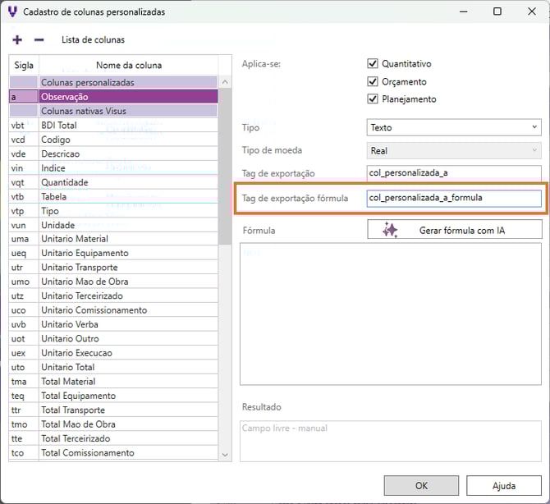Click the plus icon to add column
Image resolution: width=550 pixels, height=504 pixels.
[18, 39]
